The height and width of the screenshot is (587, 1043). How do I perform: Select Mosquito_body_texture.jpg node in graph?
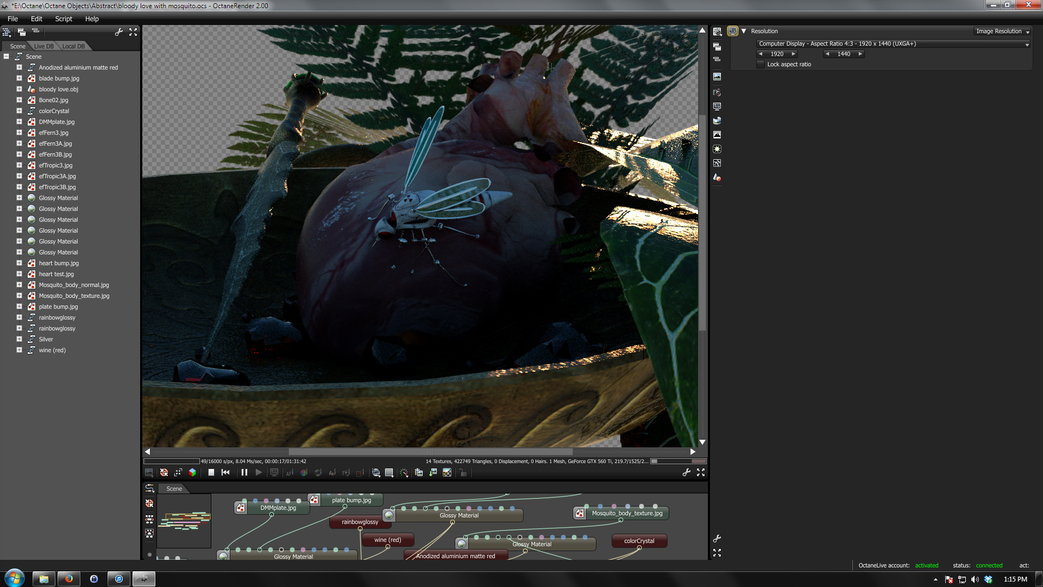point(621,513)
